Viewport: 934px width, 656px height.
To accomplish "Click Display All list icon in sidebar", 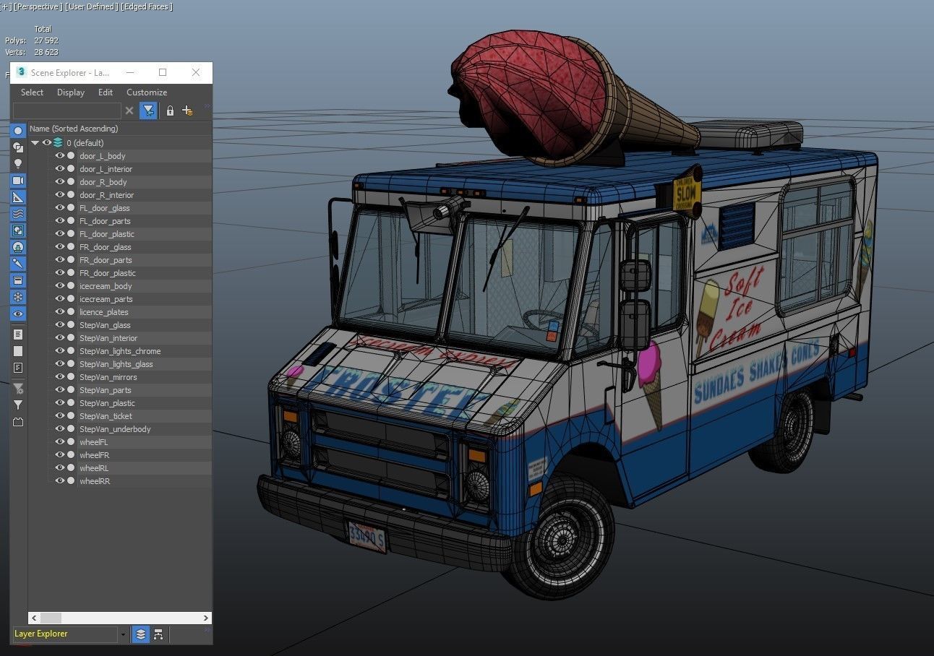I will (18, 335).
